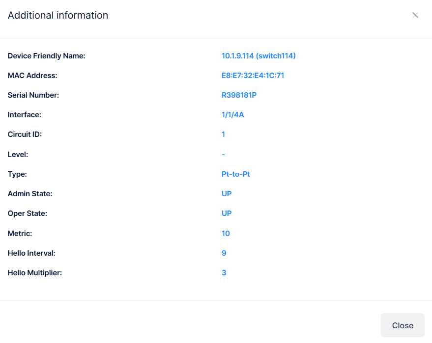Select the Hello Interval value 9

point(224,253)
